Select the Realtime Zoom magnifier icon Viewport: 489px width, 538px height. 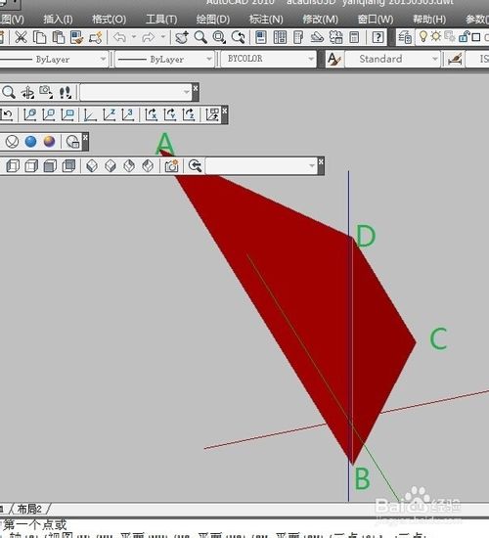(x=200, y=37)
